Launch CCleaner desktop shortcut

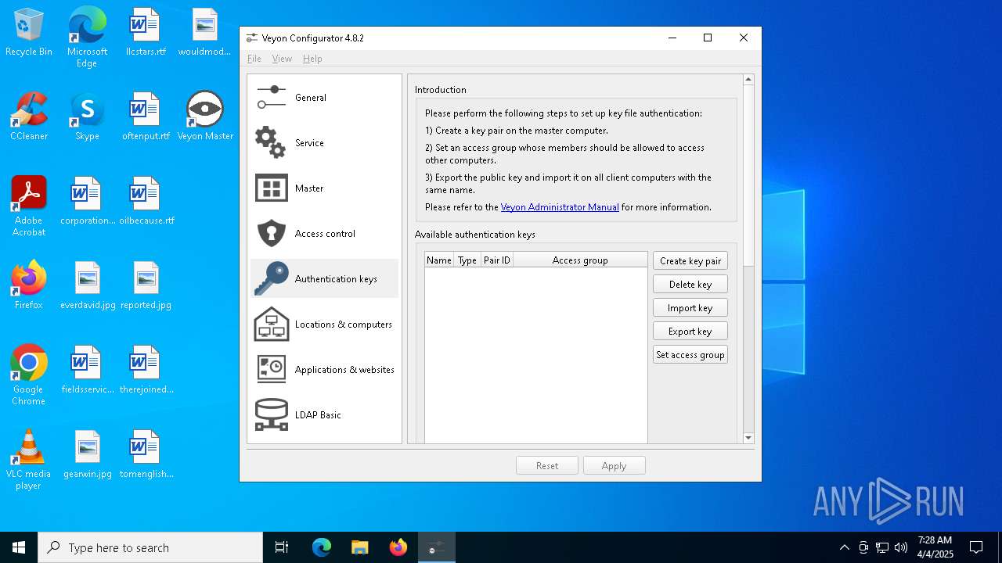29,117
